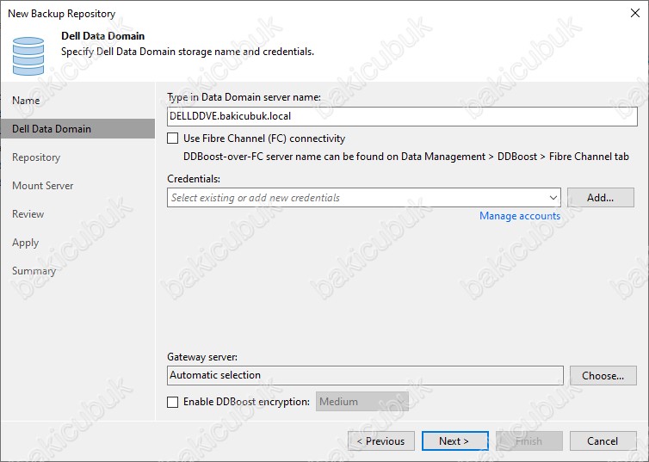The width and height of the screenshot is (649, 462).
Task: Click the database stack icon in header
Action: pos(28,56)
